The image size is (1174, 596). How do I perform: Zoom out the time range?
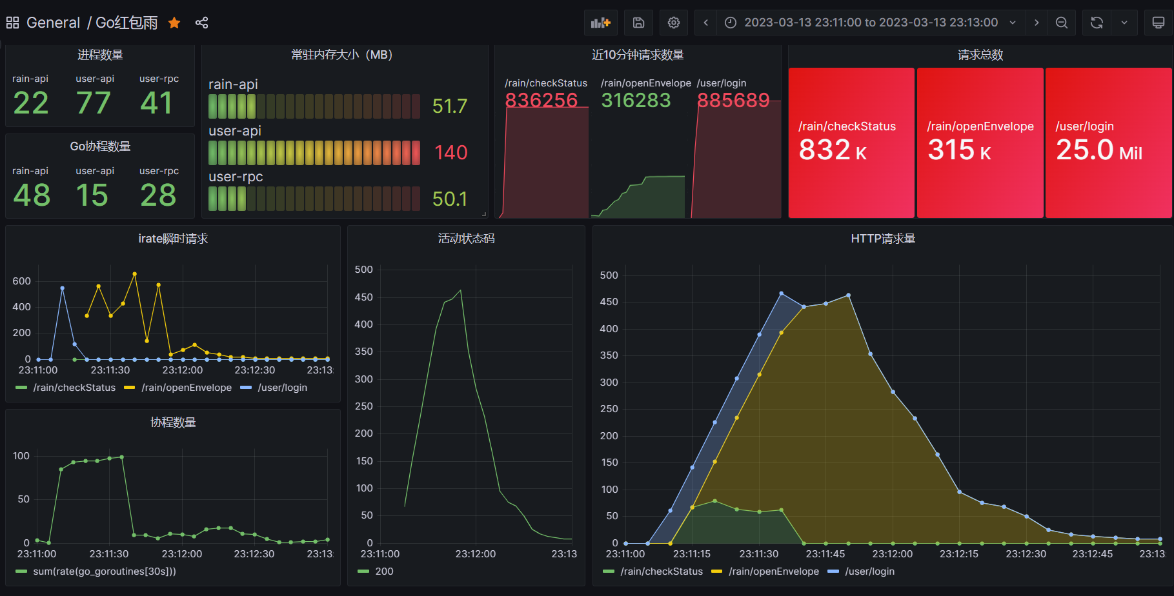click(1062, 23)
